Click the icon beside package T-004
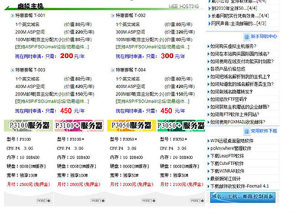The width and height of the screenshot is (295, 214). tap(113, 70)
